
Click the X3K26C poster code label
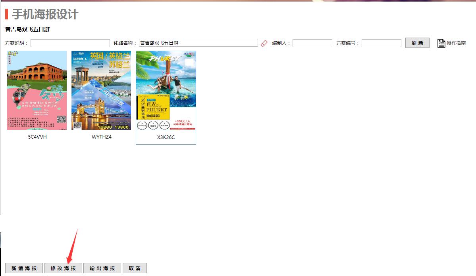[x=166, y=137]
